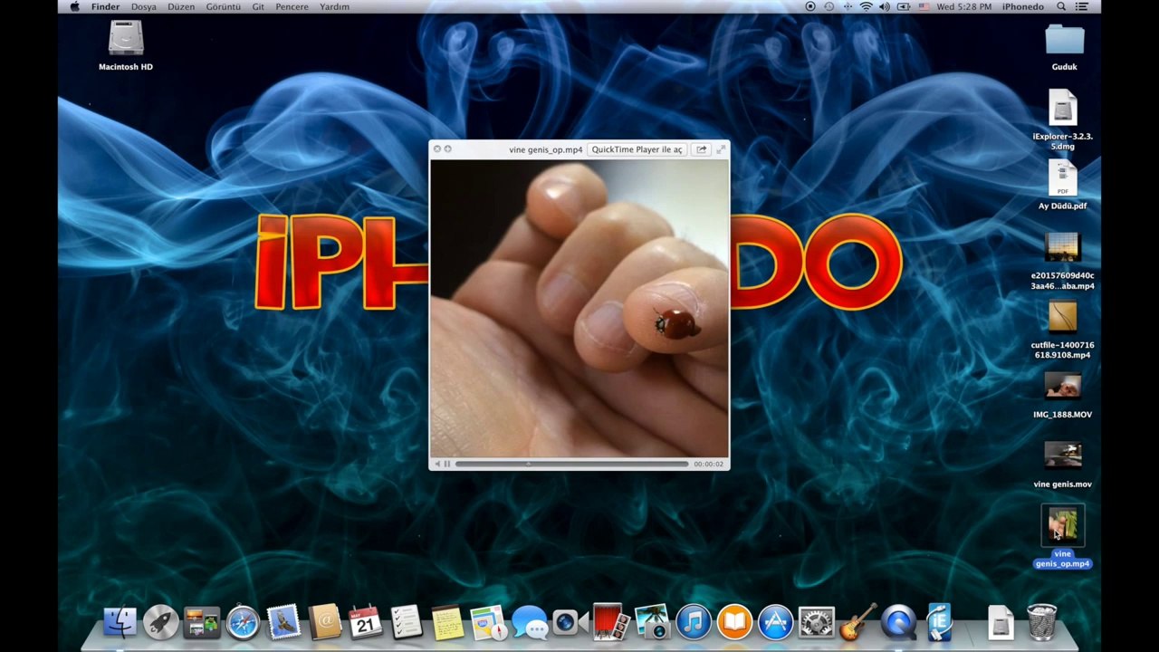Open Notification Center list icon

click(x=1081, y=6)
